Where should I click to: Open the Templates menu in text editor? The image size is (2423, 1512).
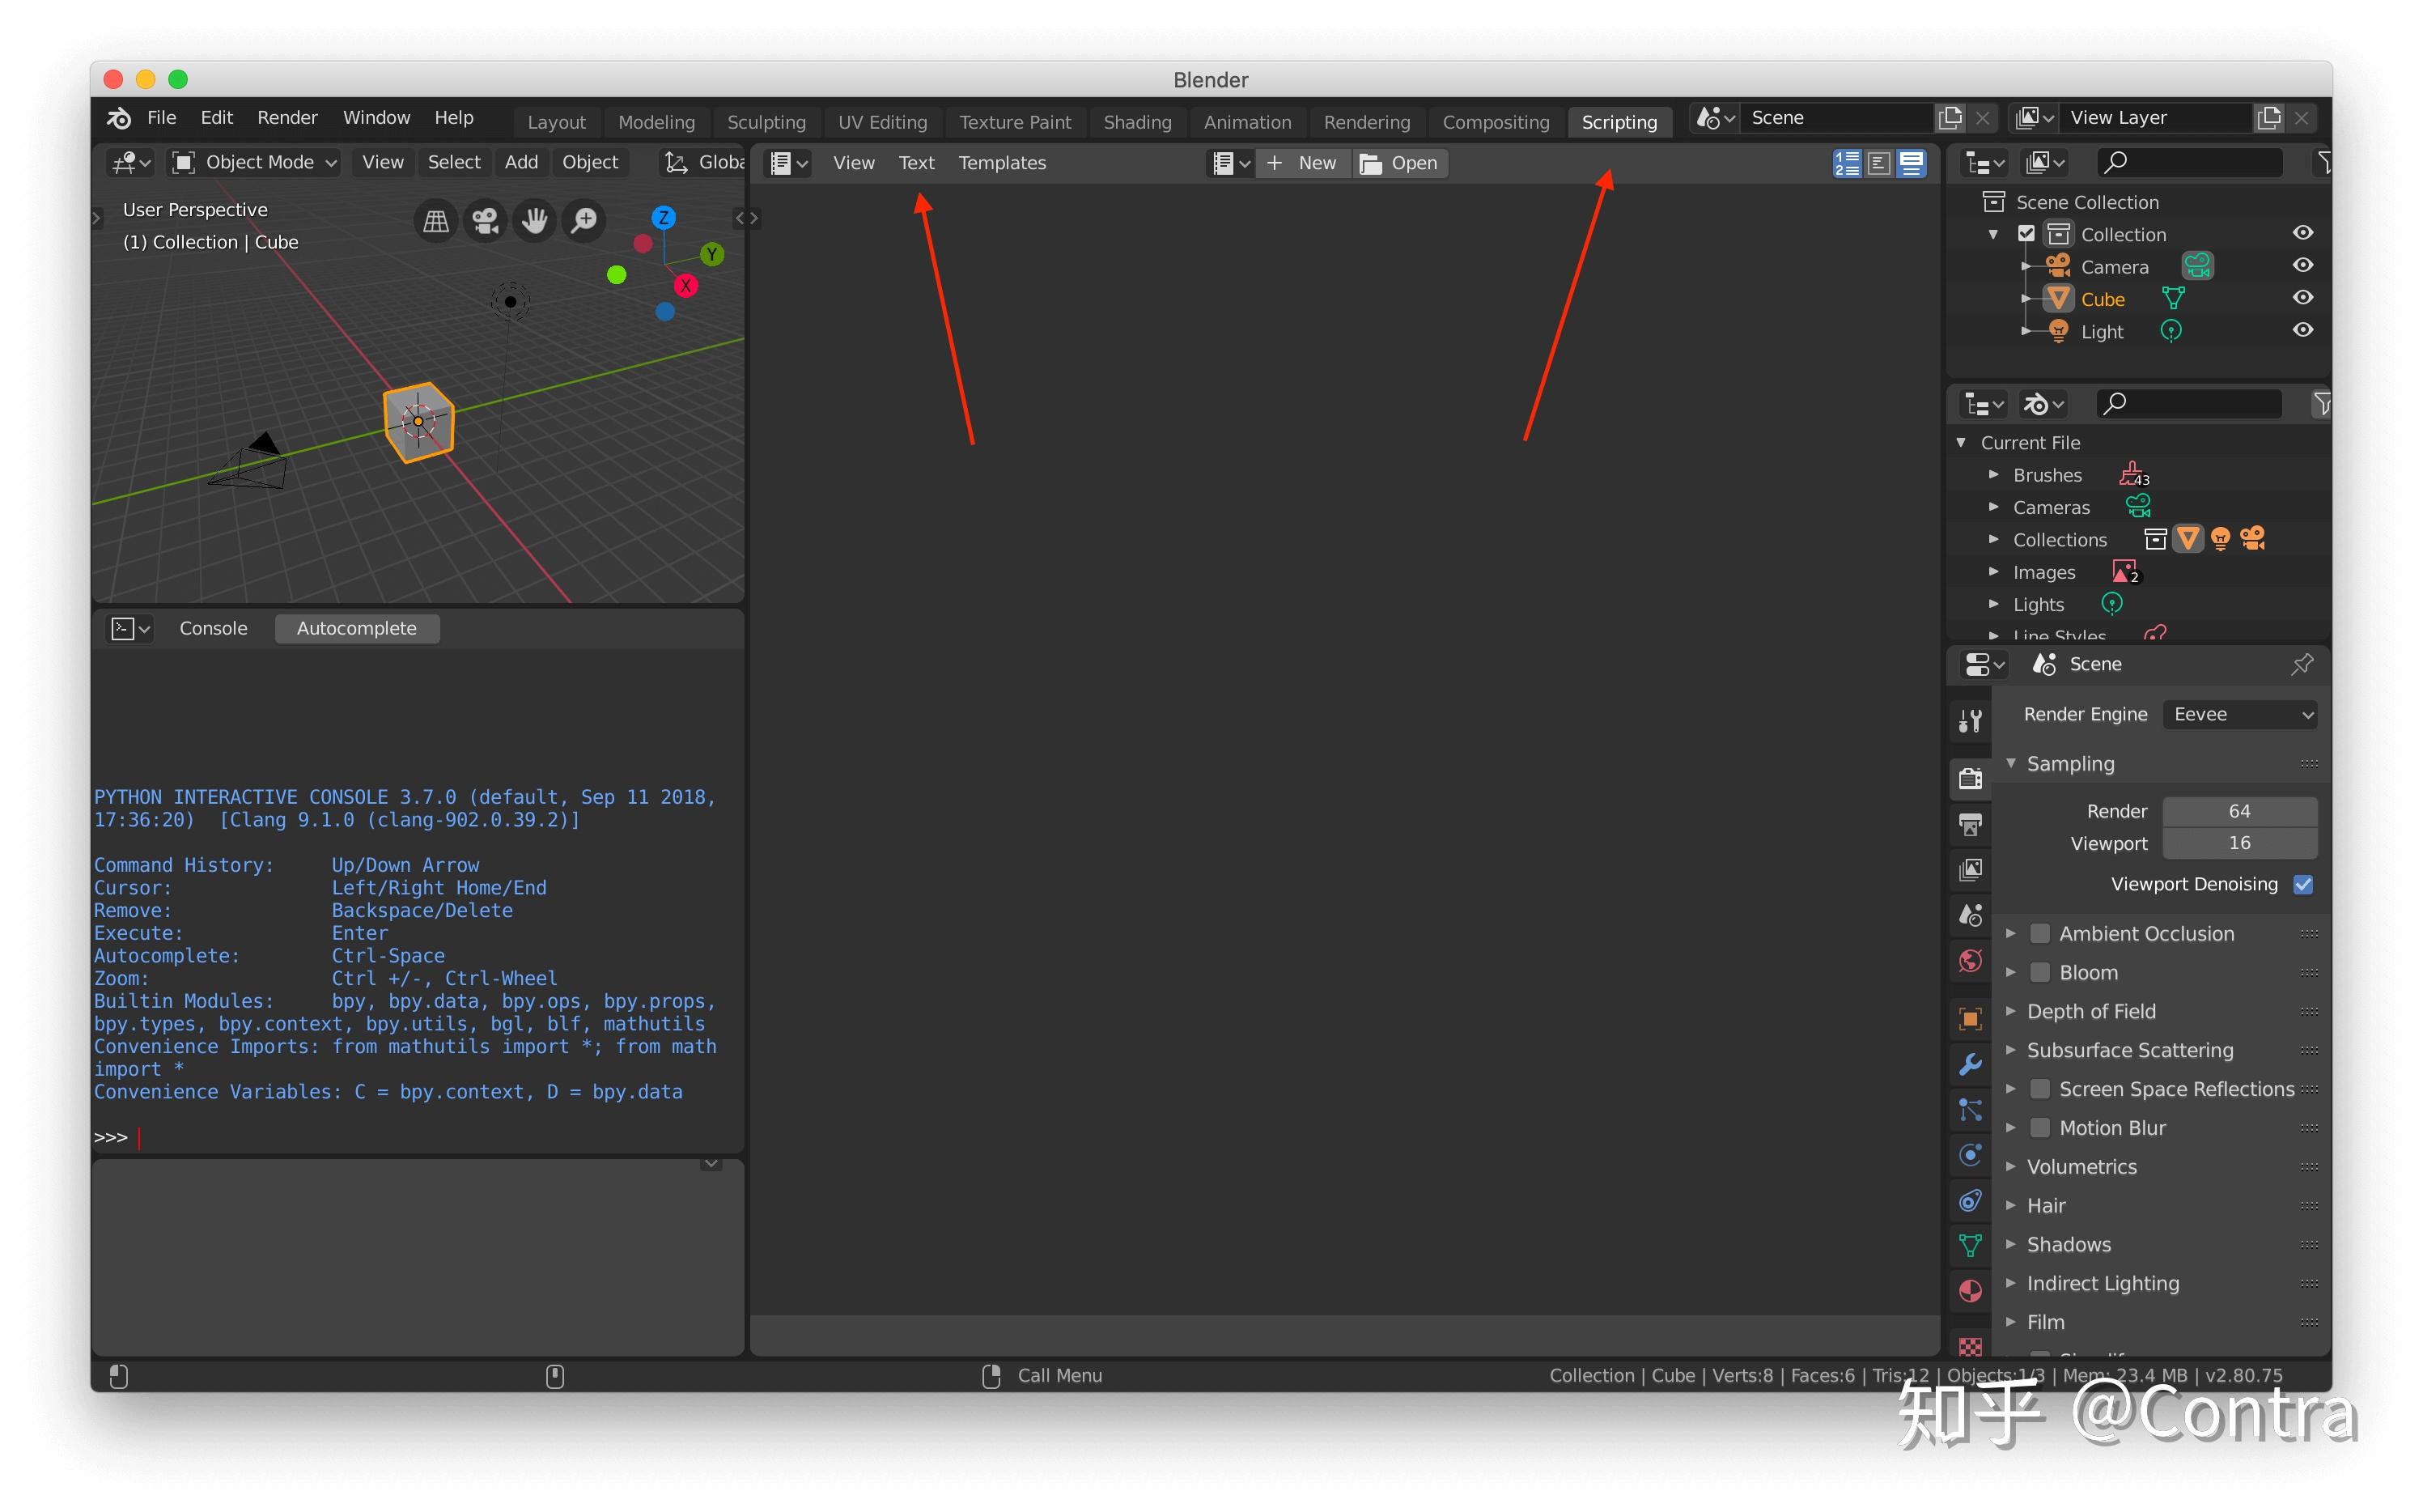point(1002,163)
